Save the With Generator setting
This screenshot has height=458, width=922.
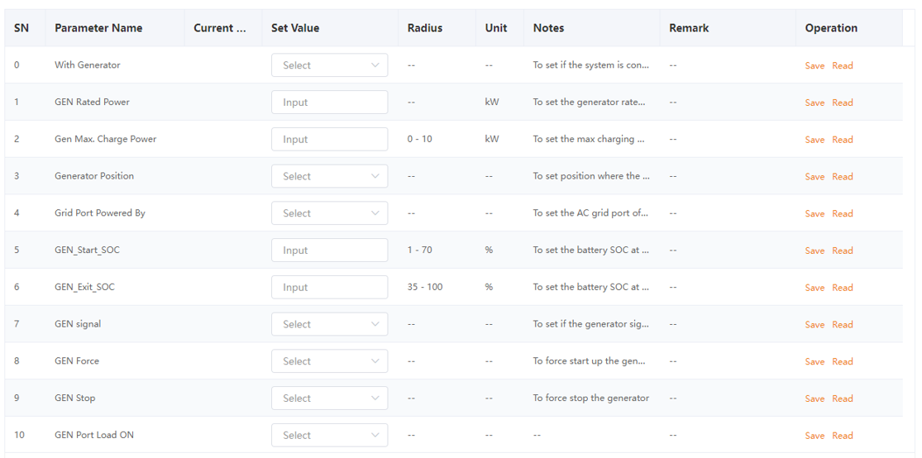(815, 66)
